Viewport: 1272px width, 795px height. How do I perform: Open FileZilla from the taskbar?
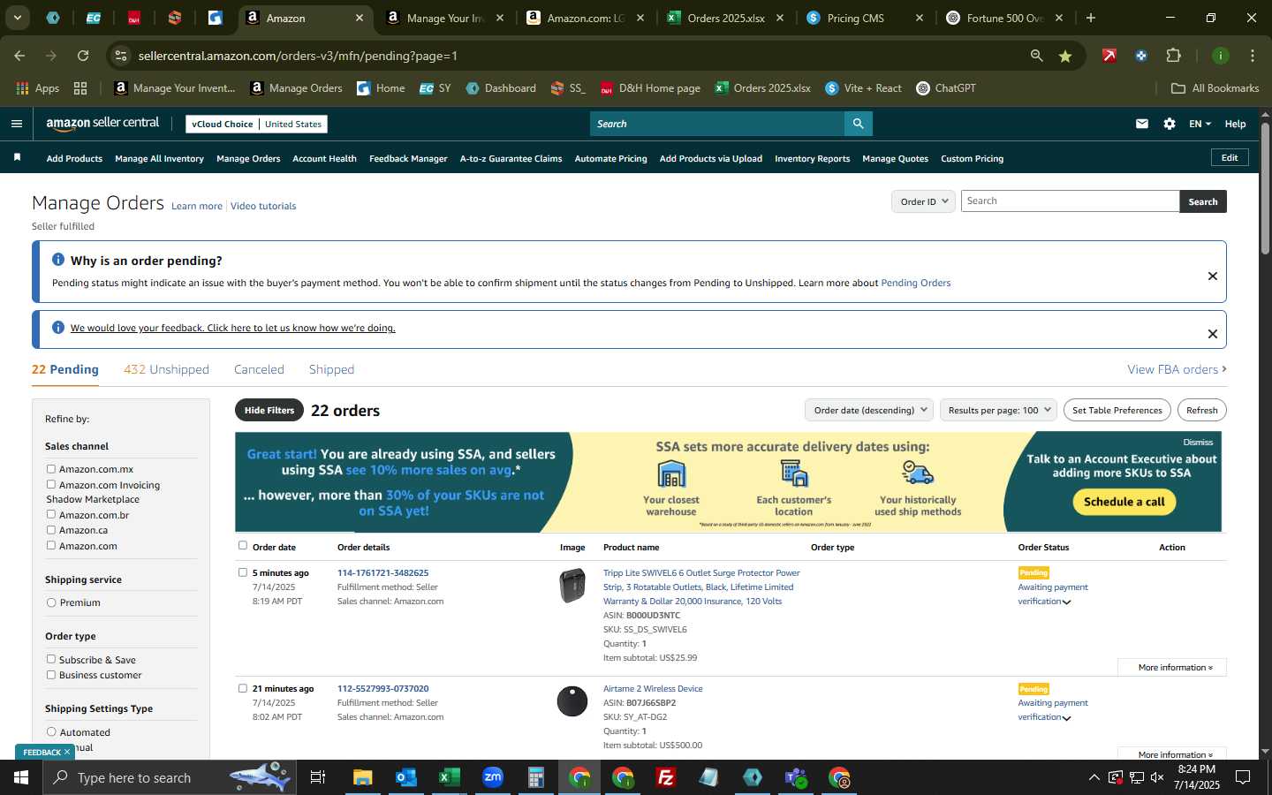point(666,777)
